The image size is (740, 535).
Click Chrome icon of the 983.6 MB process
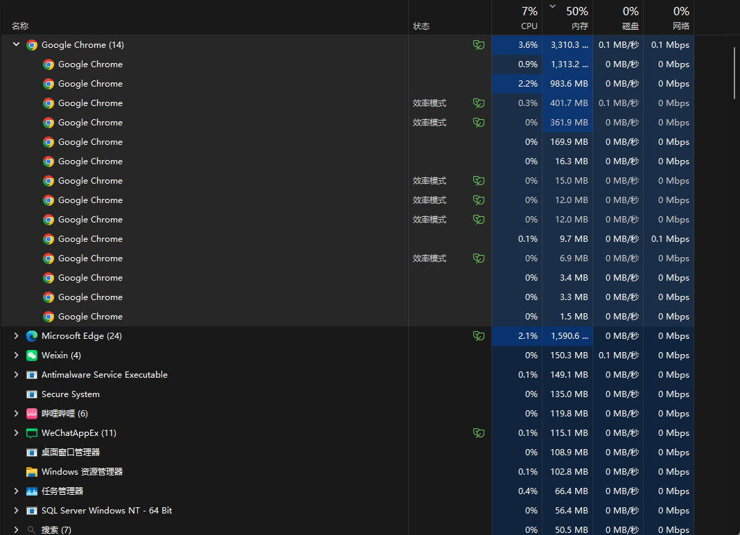pos(48,84)
